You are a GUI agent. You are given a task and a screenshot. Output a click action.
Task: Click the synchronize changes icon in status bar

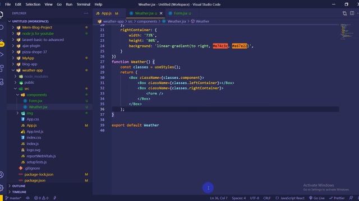(27, 198)
